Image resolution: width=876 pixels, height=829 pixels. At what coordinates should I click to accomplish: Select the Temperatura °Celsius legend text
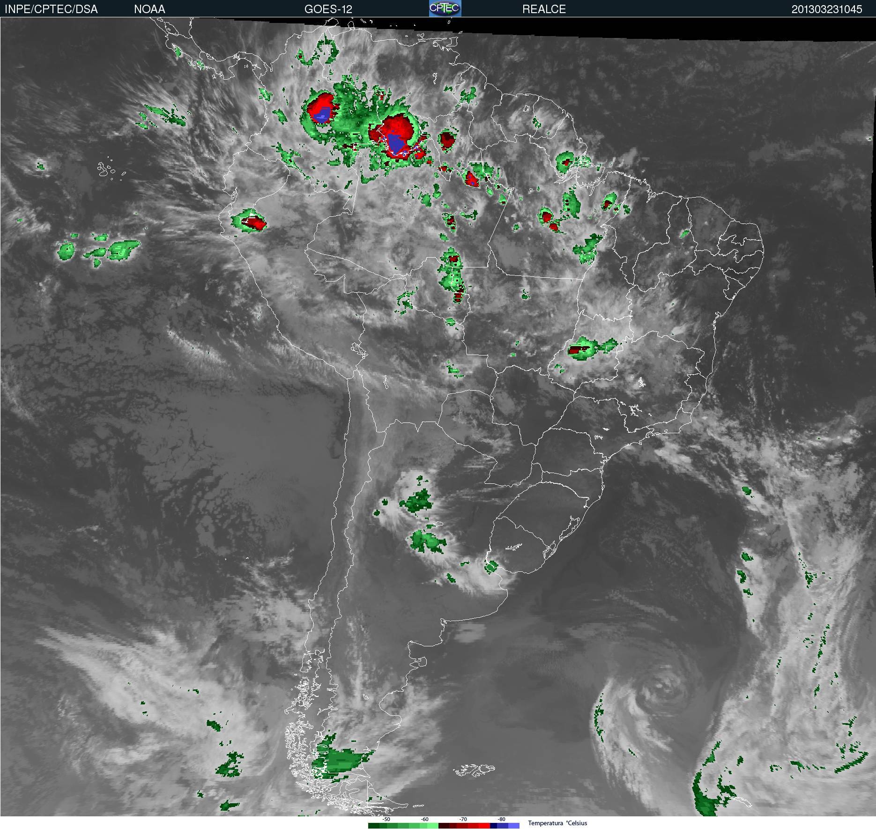point(557,823)
